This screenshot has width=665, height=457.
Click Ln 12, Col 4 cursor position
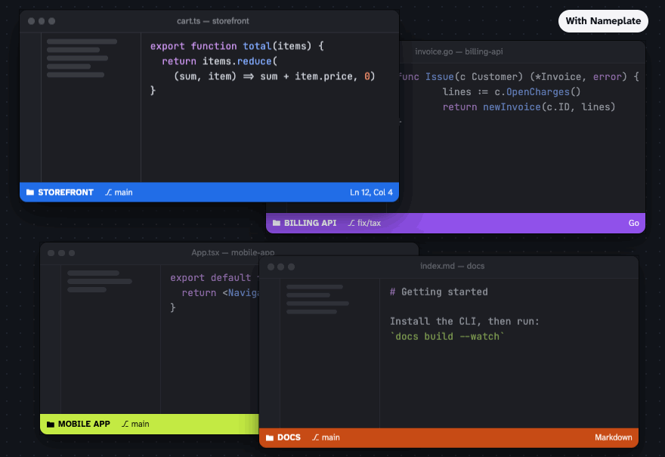371,193
